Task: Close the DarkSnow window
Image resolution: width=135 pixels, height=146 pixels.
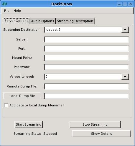Action: [x=131, y=4]
